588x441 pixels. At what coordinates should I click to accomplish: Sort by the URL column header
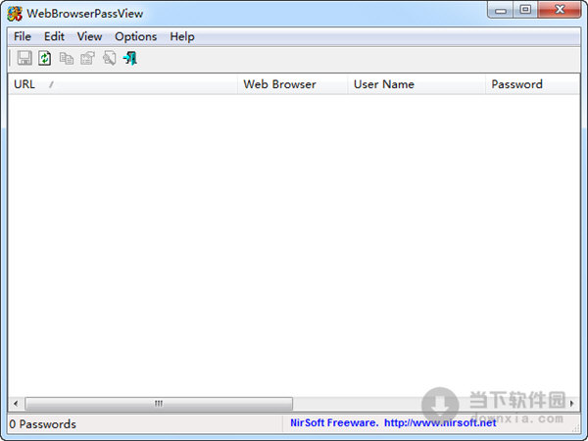122,84
